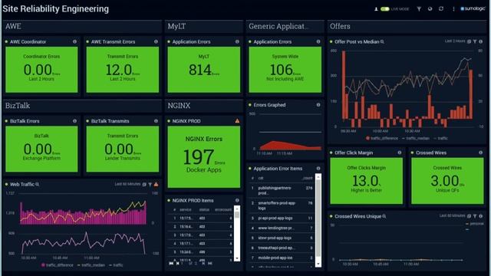491x276 pixels.
Task: Click time-range icon on Web Traffic panel
Action: (x=144, y=184)
